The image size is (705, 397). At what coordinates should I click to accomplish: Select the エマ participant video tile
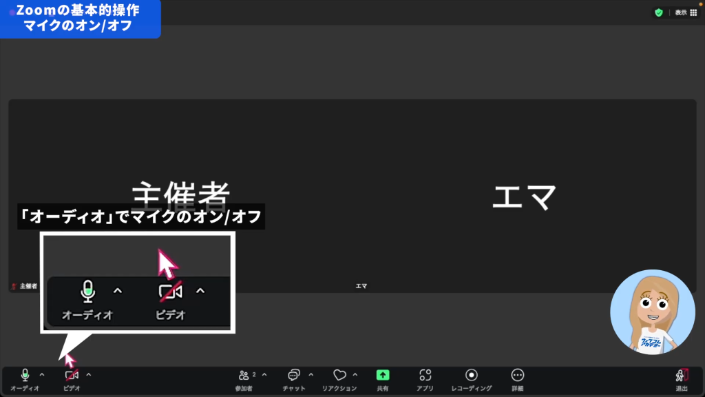[524, 196]
